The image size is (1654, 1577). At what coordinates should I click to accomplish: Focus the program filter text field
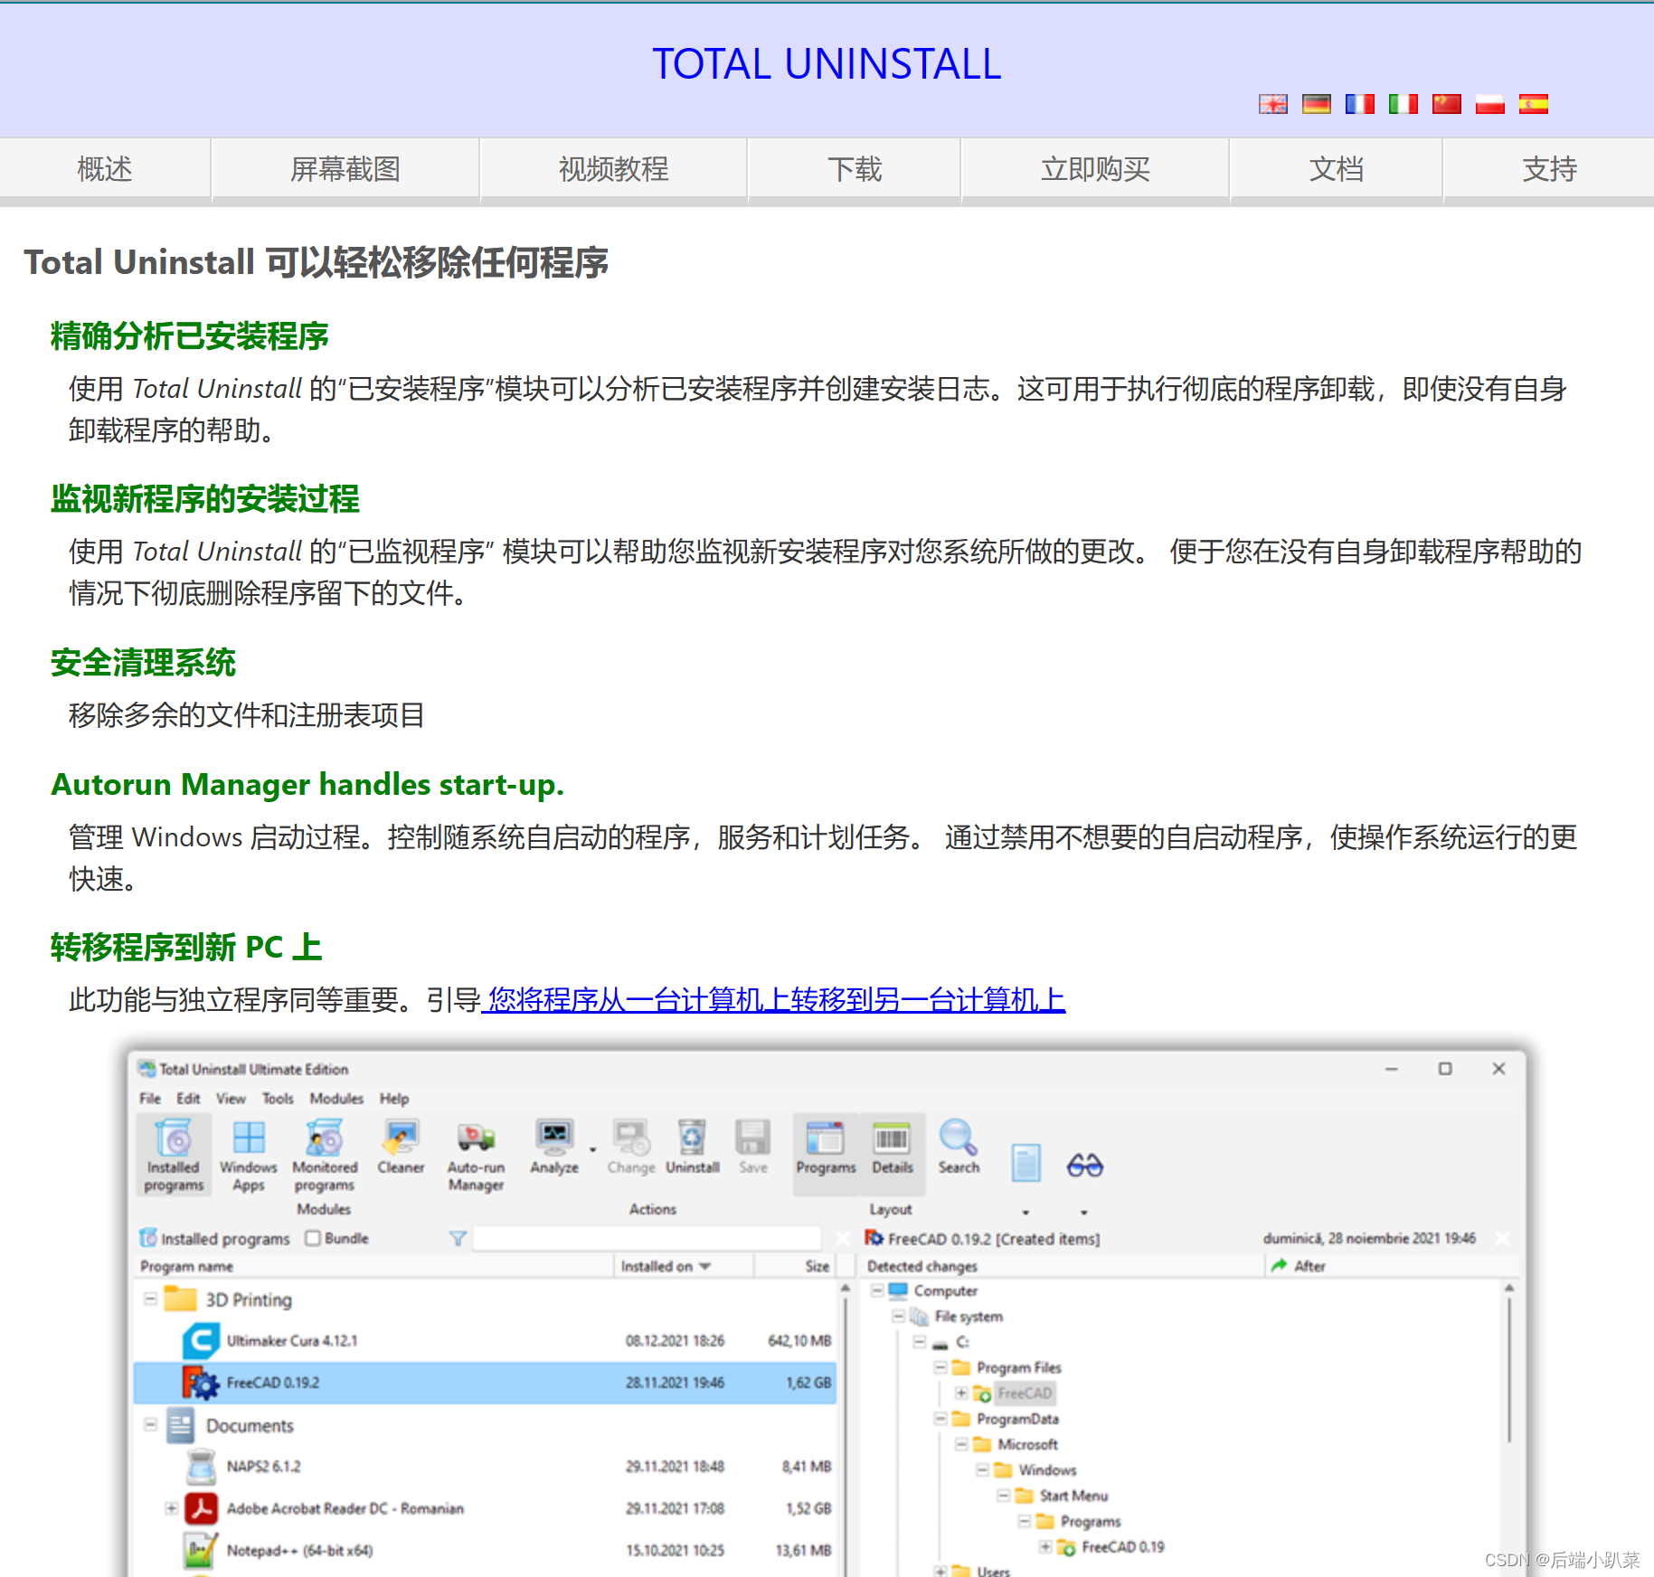point(647,1238)
